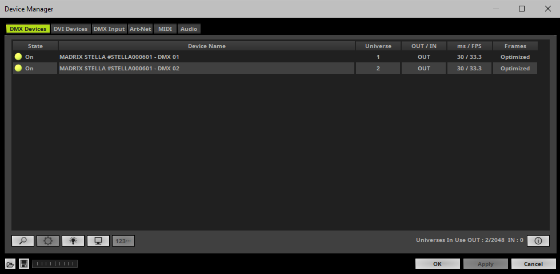Open device configuration gear button
560x274 pixels.
48,241
